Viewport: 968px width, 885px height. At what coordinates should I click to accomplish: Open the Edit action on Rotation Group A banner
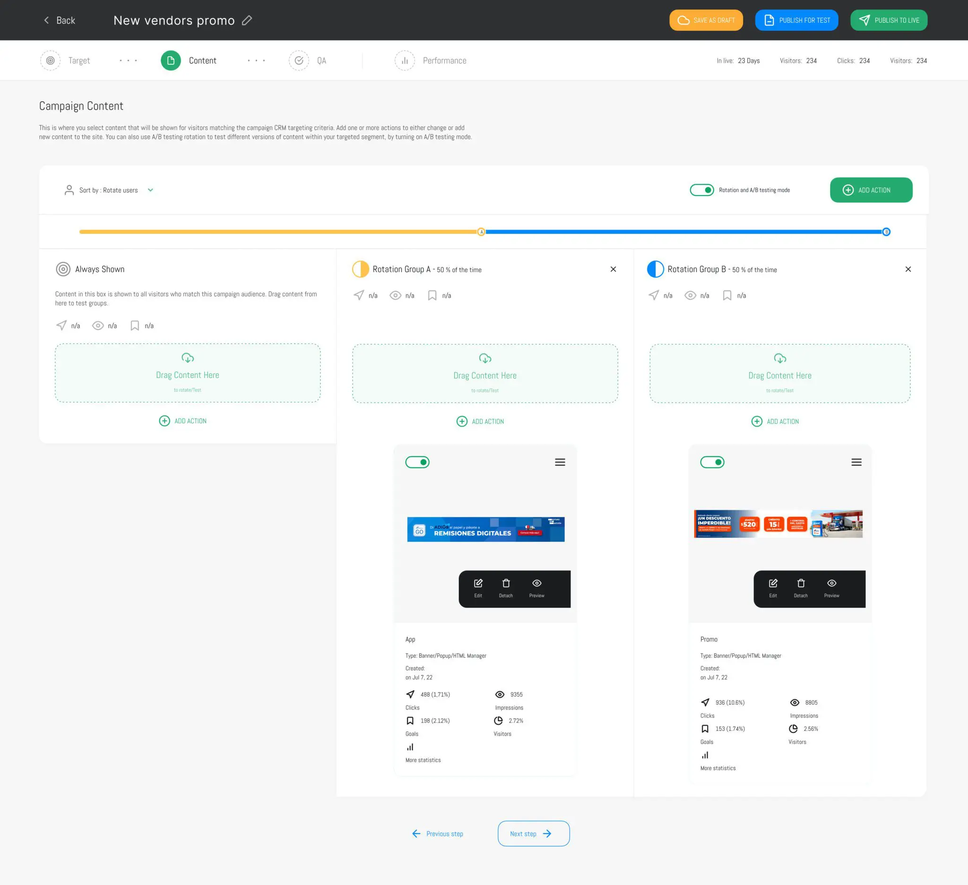click(478, 588)
